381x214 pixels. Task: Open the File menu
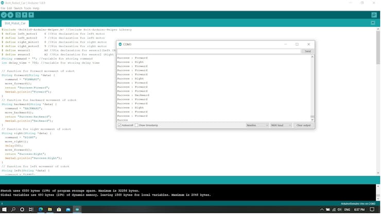pos(3,8)
